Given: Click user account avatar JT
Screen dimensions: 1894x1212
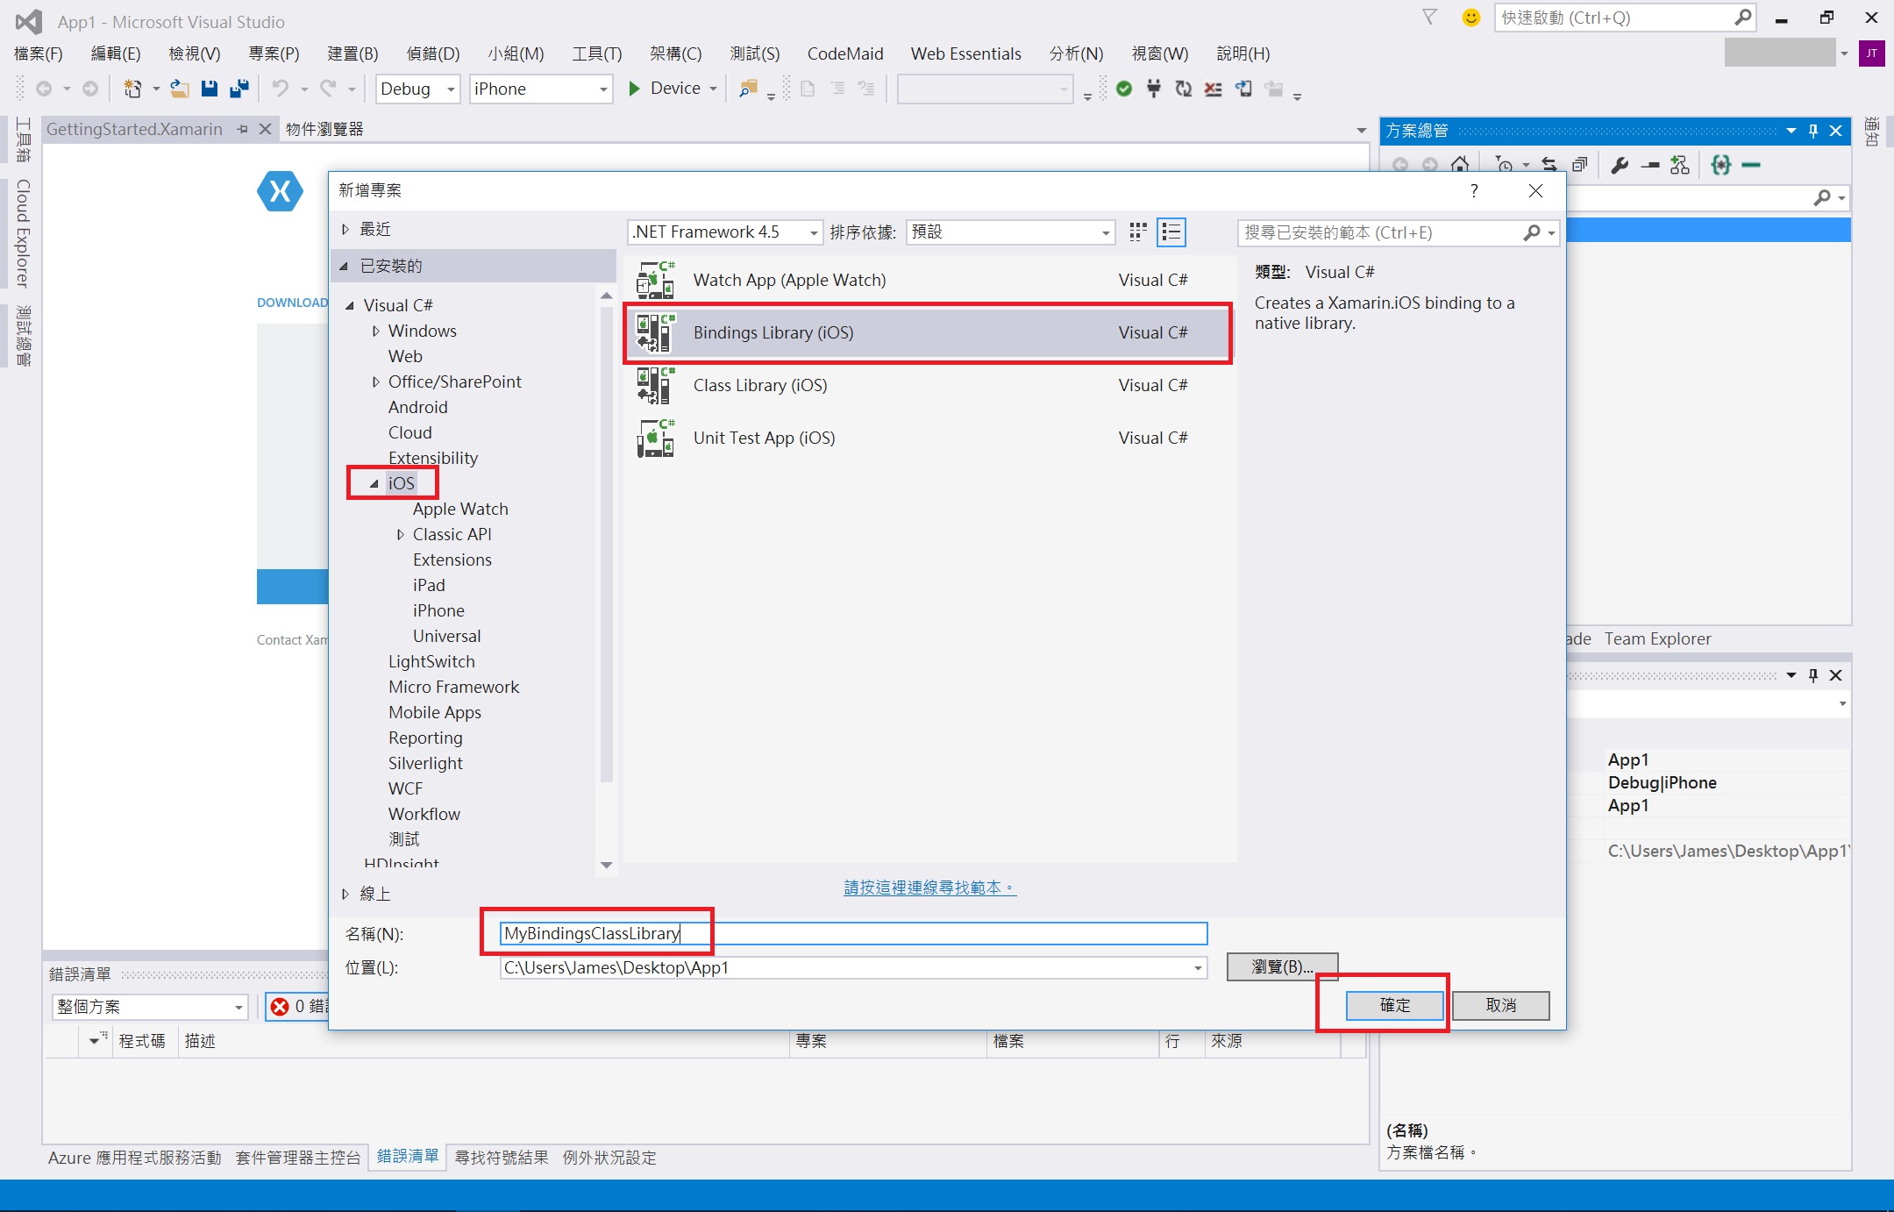Looking at the screenshot, I should coord(1871,53).
